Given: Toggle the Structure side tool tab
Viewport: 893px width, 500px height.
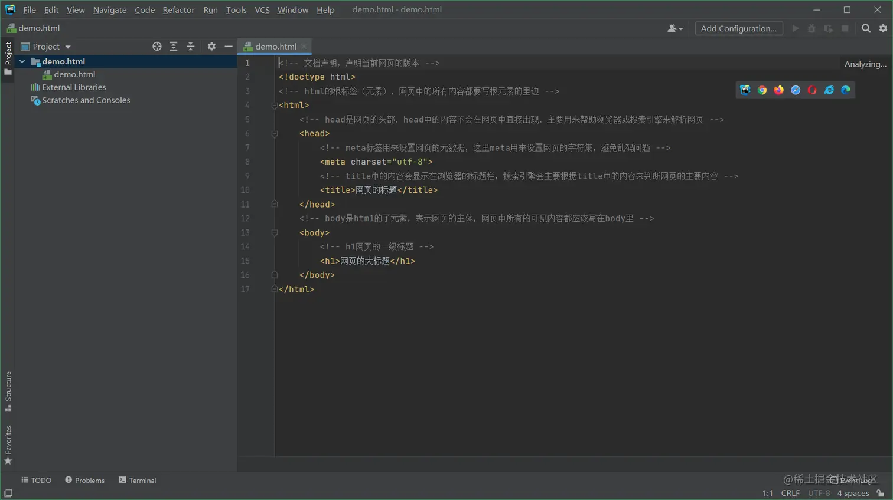Looking at the screenshot, I should click(x=8, y=391).
